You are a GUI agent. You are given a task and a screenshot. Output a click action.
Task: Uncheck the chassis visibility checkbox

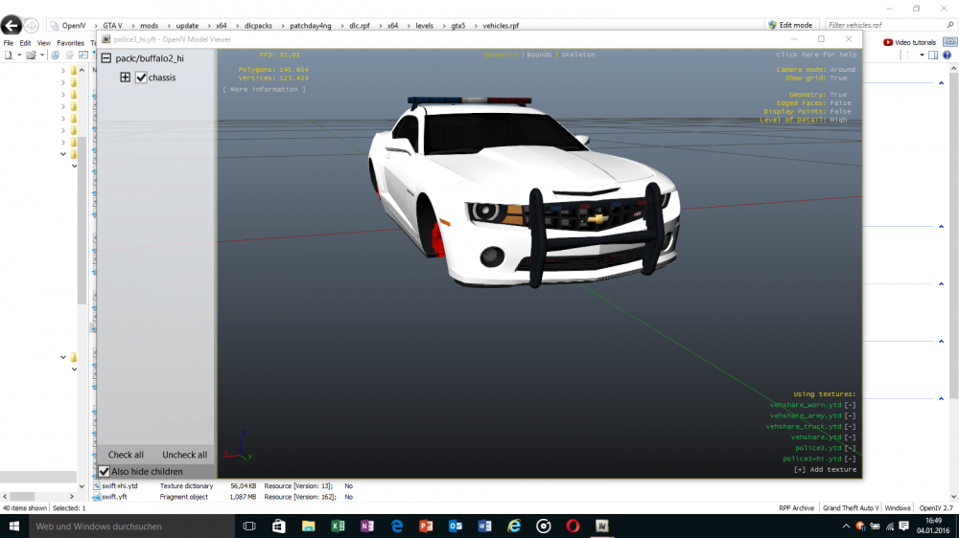point(141,78)
